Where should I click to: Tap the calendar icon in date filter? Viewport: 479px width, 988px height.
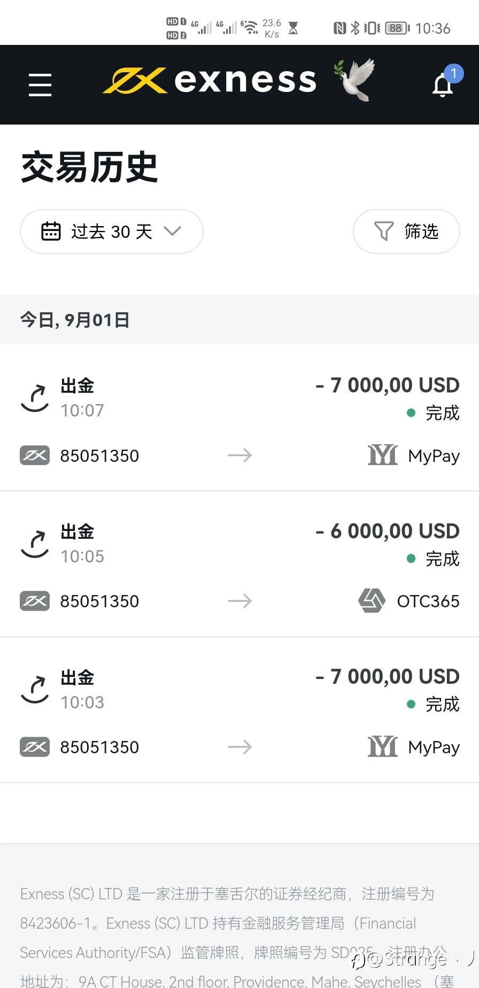51,231
